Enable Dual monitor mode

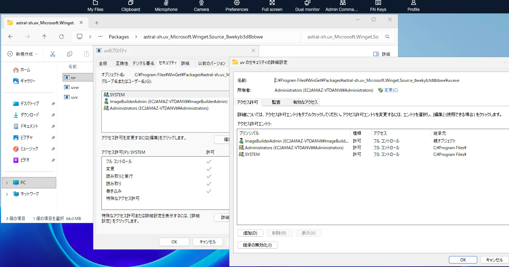[x=308, y=6]
